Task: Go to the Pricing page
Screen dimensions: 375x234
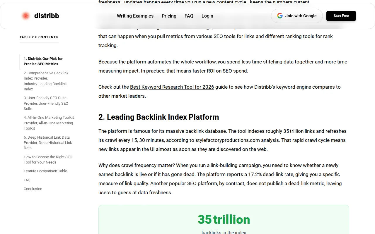Action: [x=169, y=16]
